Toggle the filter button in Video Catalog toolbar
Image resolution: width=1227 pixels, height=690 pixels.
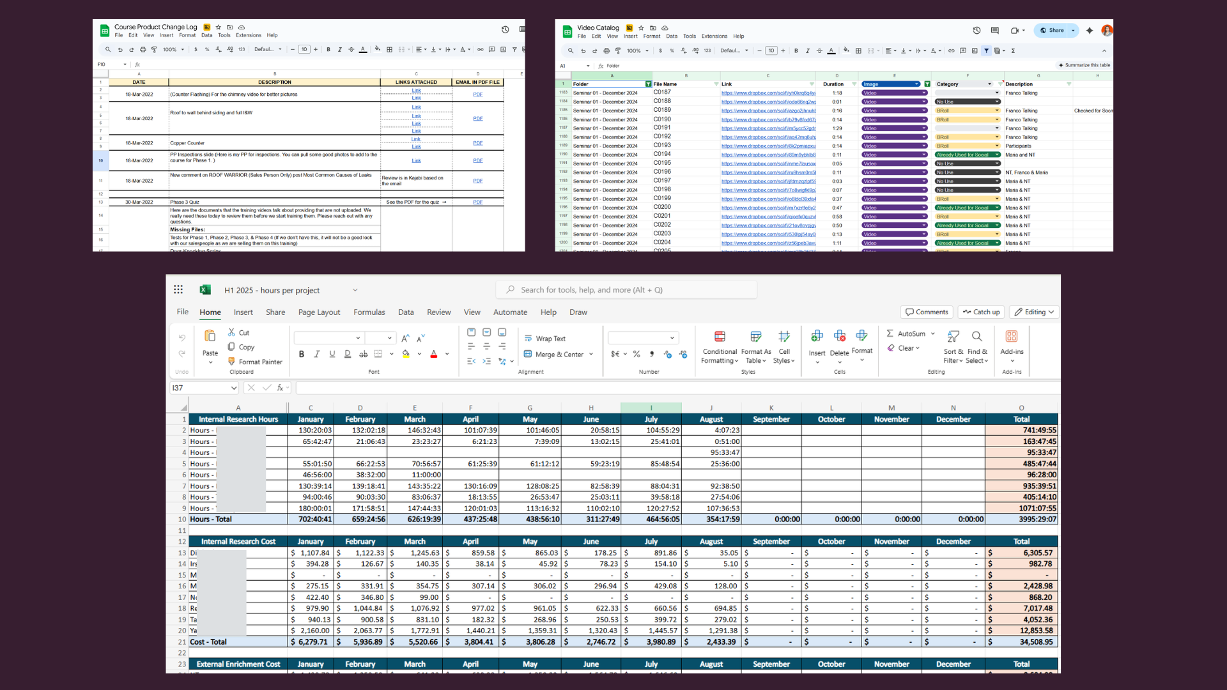click(986, 50)
